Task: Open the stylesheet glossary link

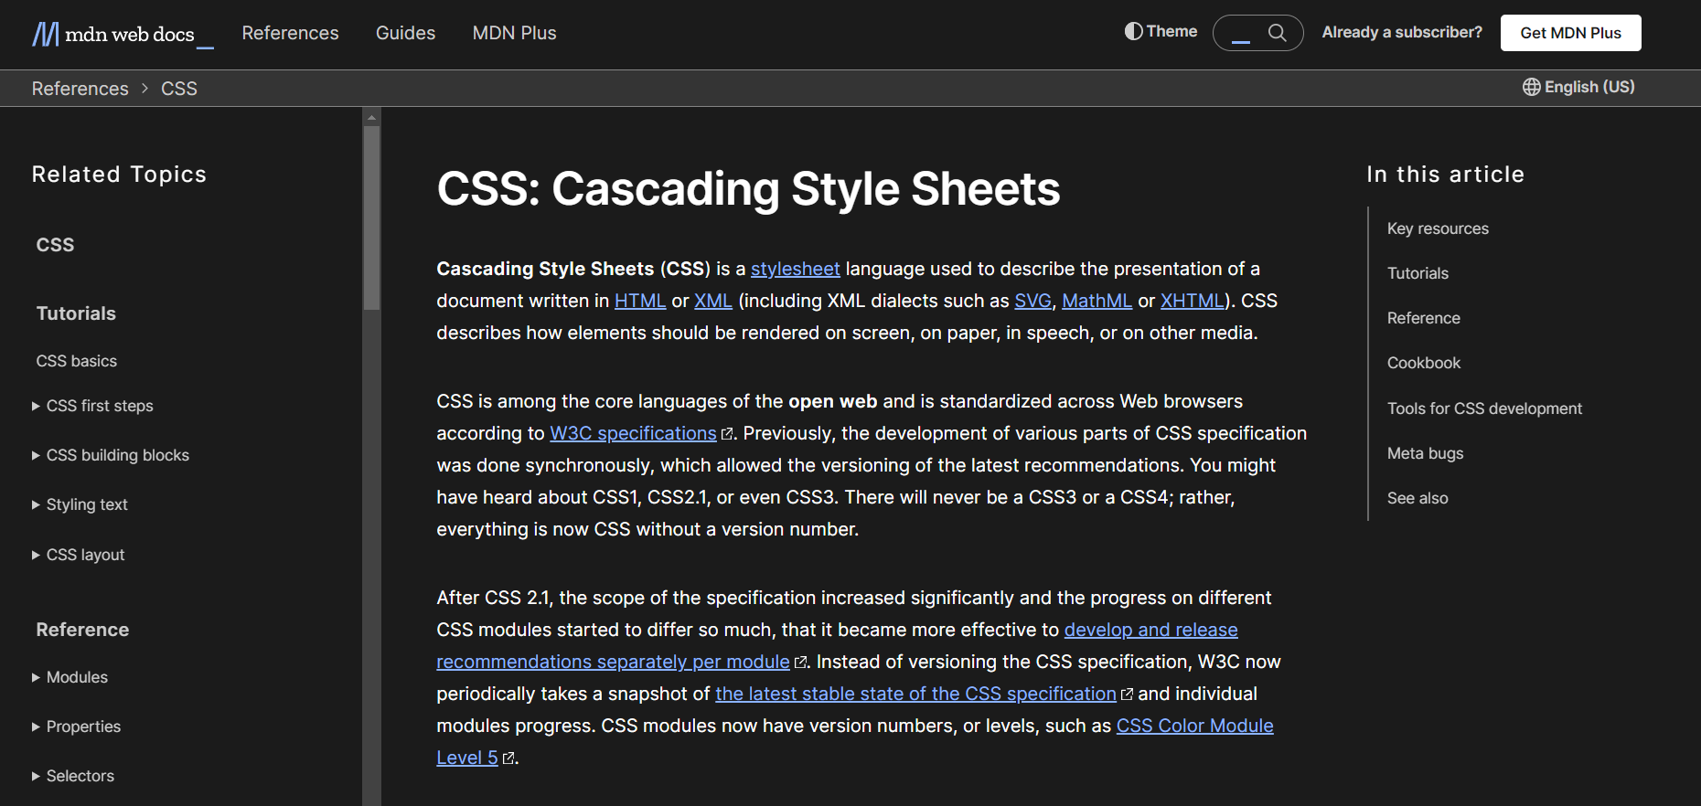Action: [x=795, y=269]
